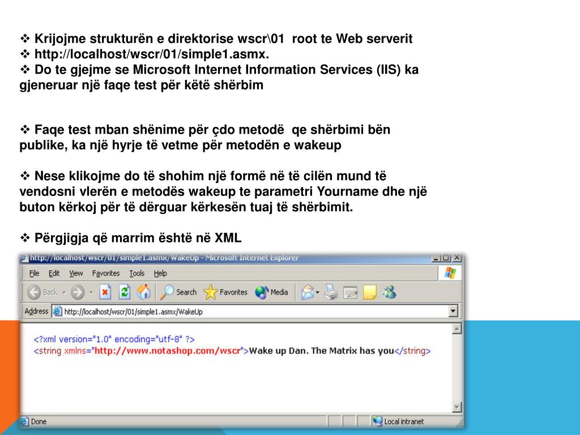The image size is (580, 435).
Task: Open the Back history dropdown arrow
Action: [63, 292]
